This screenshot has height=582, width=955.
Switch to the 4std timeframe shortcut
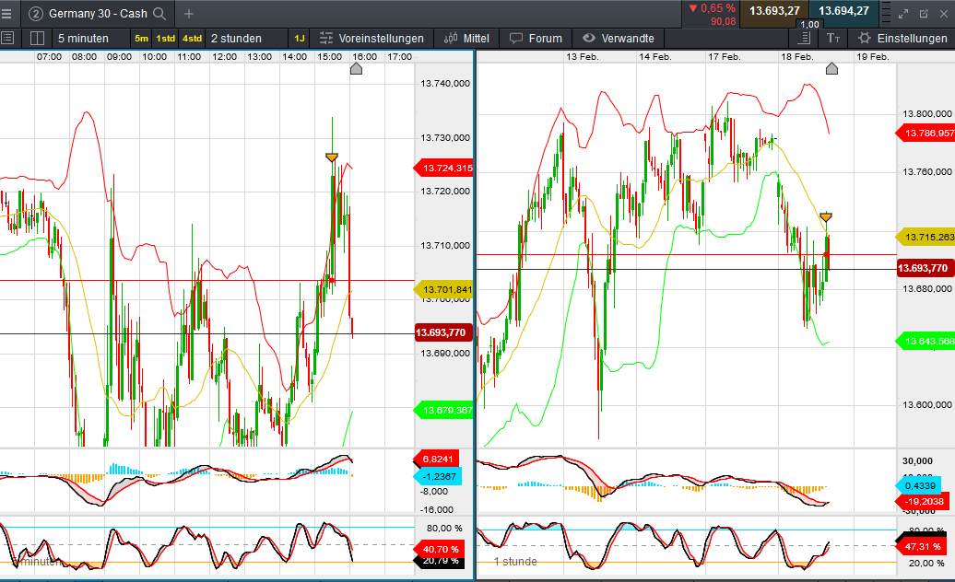(192, 39)
